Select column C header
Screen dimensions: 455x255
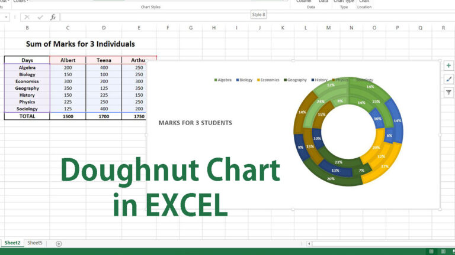pos(68,28)
